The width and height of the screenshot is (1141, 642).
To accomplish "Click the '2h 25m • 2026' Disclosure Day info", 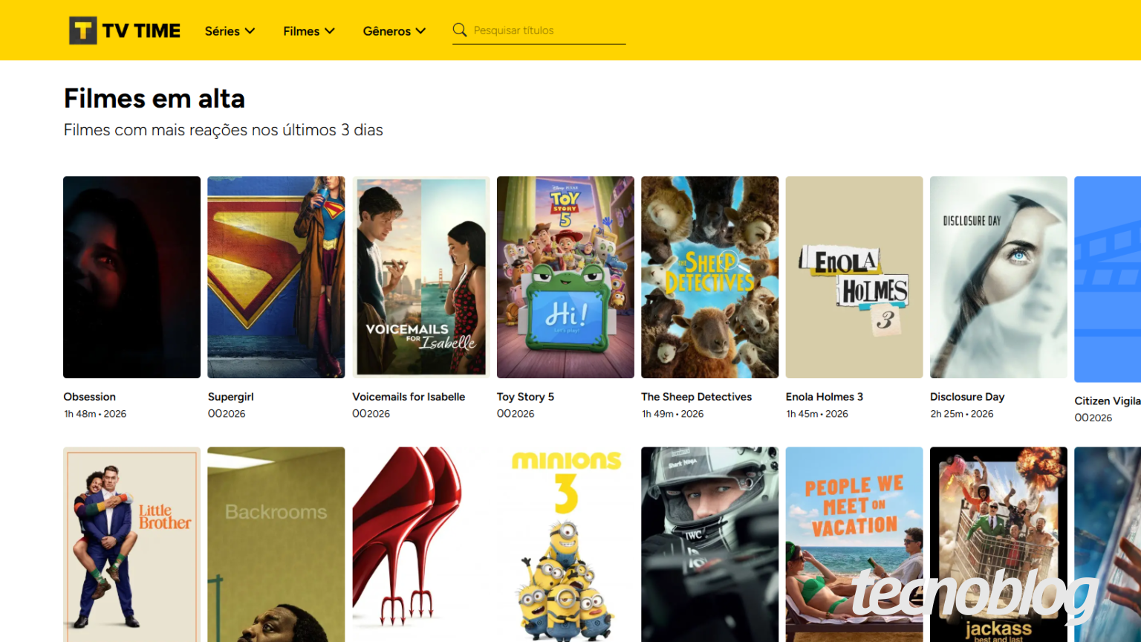I will tap(962, 414).
